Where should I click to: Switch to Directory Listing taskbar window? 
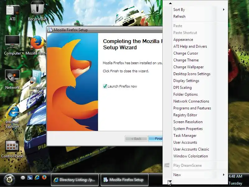click(75, 180)
